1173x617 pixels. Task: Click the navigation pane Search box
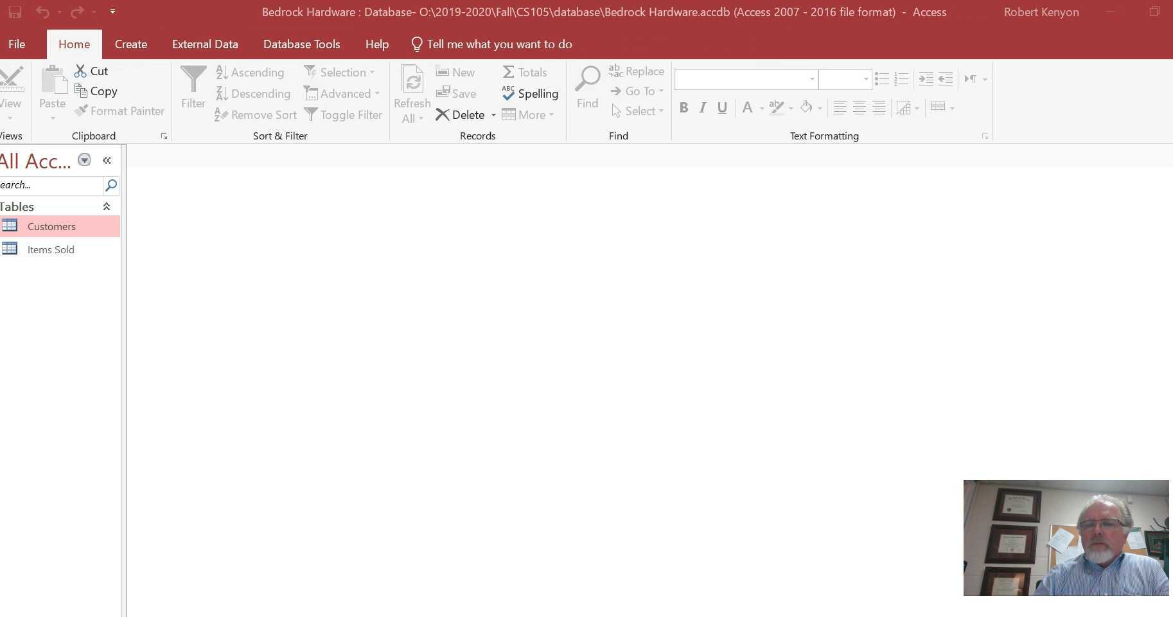coord(51,185)
